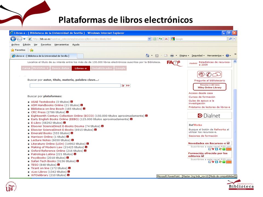Screen dimensions: 263x197
Task: Open the Oxford Reference Online link
Action: coord(48,151)
